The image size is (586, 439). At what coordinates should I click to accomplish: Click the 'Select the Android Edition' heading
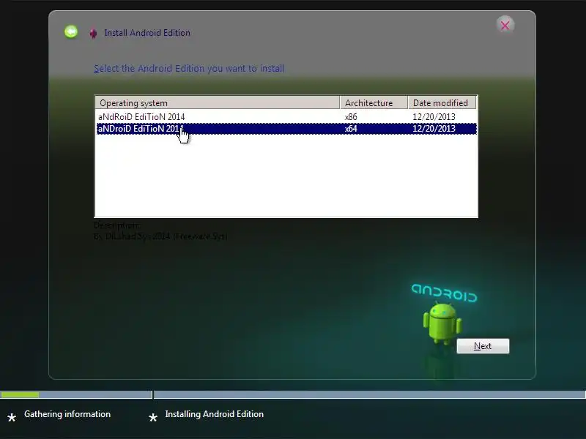click(x=189, y=69)
